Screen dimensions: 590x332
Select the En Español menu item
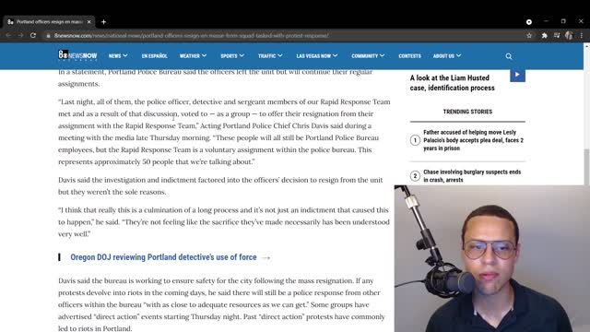[154, 55]
